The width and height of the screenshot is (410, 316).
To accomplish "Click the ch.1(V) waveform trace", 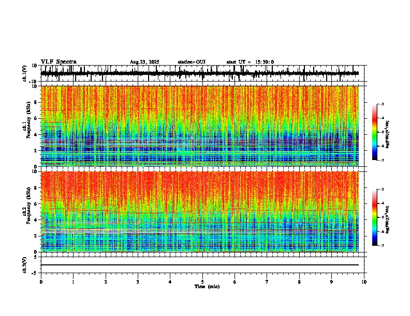I will point(200,73).
